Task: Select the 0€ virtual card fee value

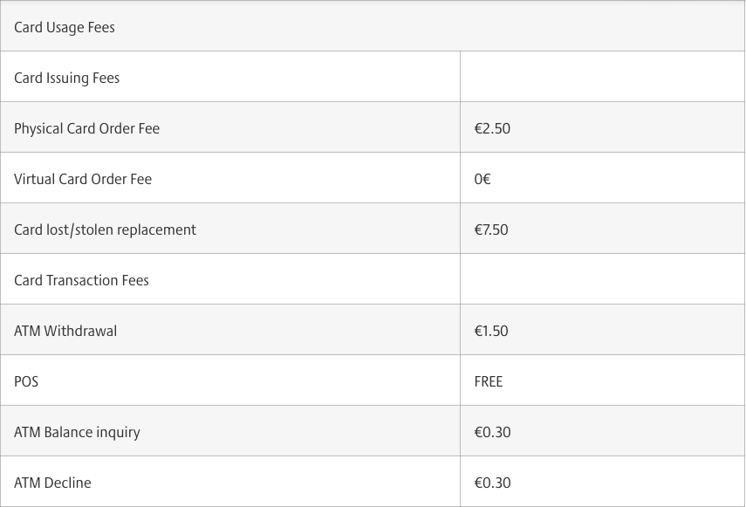Action: 483,179
